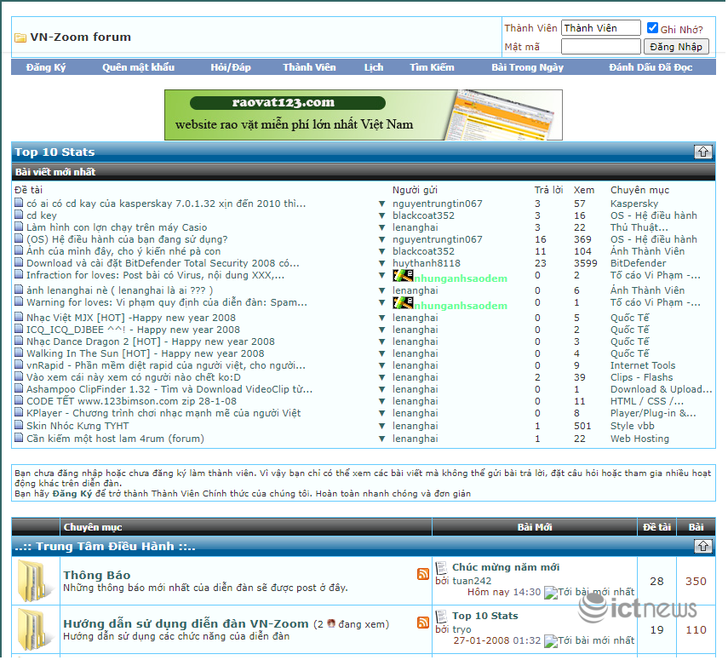Click post icon beside Top 10 Stats post
The height and width of the screenshot is (660, 728).
[441, 616]
